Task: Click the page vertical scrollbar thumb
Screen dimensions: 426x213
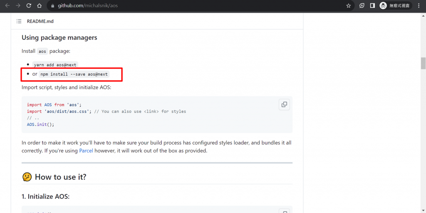Action: pos(423,63)
